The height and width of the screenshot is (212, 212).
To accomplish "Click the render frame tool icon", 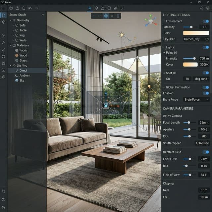I will tap(109, 8).
